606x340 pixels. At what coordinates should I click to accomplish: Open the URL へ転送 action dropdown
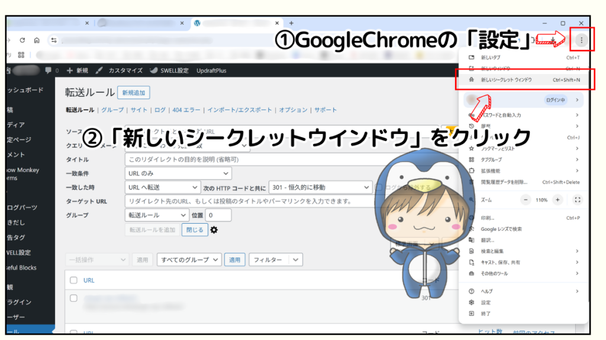[163, 187]
